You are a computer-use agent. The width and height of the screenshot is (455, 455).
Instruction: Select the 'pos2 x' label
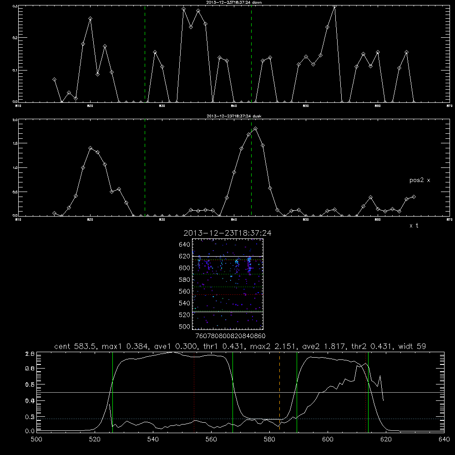420,180
